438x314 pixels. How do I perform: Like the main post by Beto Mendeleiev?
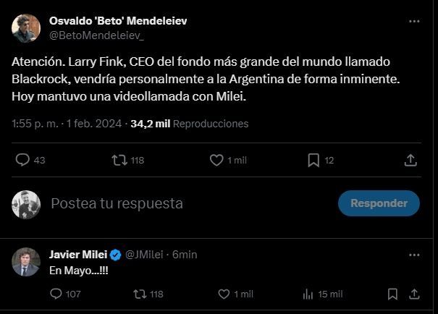point(216,160)
